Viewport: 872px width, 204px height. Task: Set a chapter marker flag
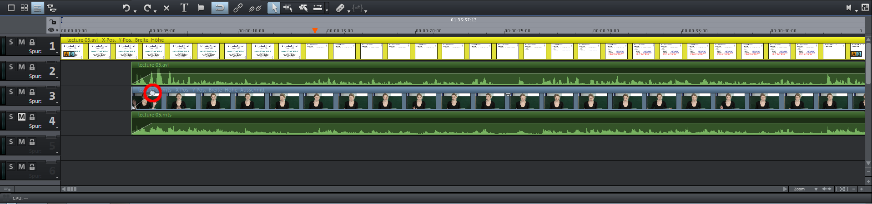(x=201, y=8)
